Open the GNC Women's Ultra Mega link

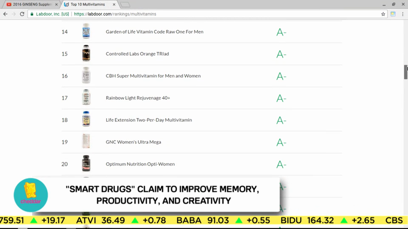[x=133, y=142]
